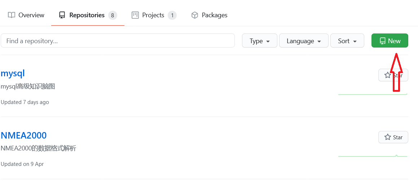This screenshot has height=190, width=418.
Task: Star the mysql repository
Action: (x=393, y=75)
